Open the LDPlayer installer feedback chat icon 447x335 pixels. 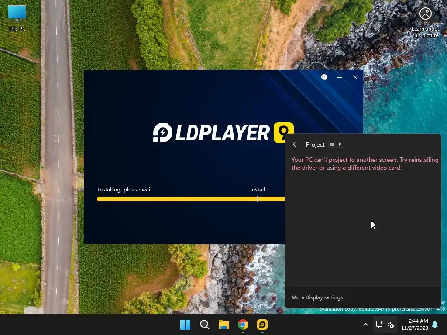click(x=324, y=77)
